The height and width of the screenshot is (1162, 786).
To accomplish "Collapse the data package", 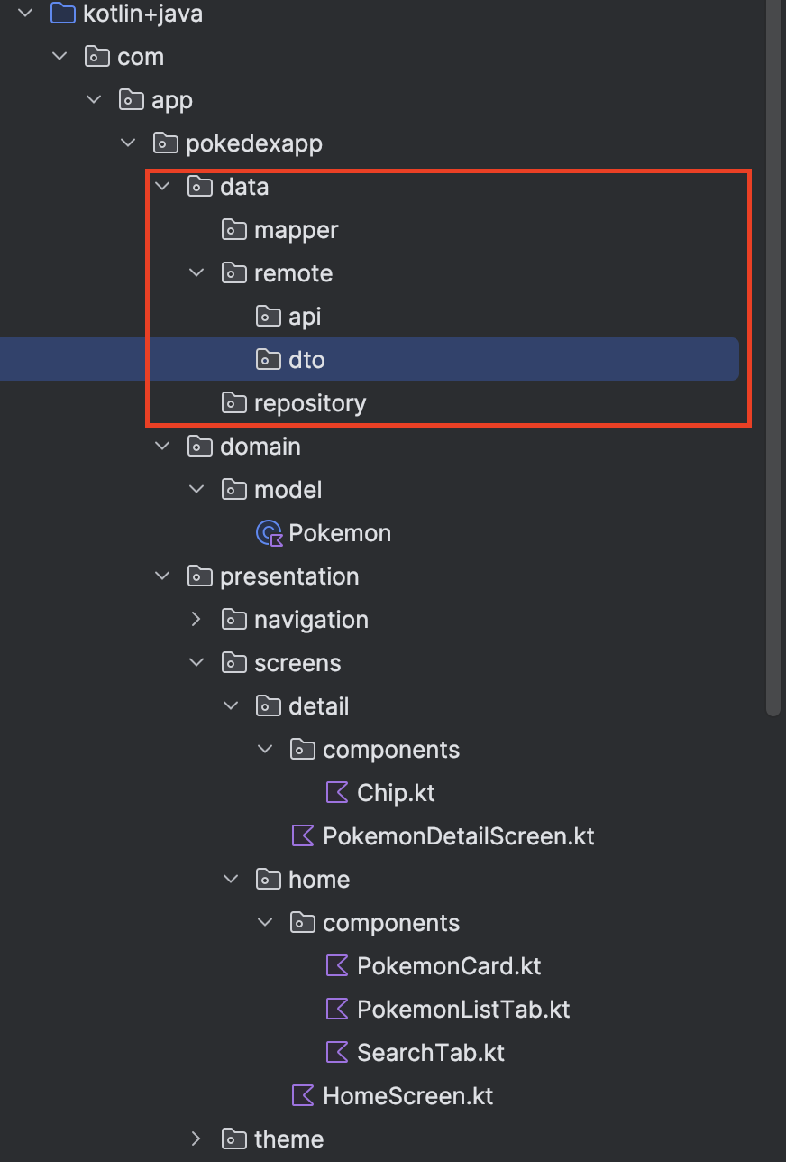I will 163,187.
